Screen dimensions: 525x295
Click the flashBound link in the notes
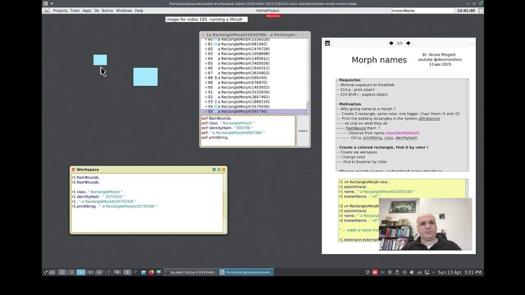coord(356,128)
